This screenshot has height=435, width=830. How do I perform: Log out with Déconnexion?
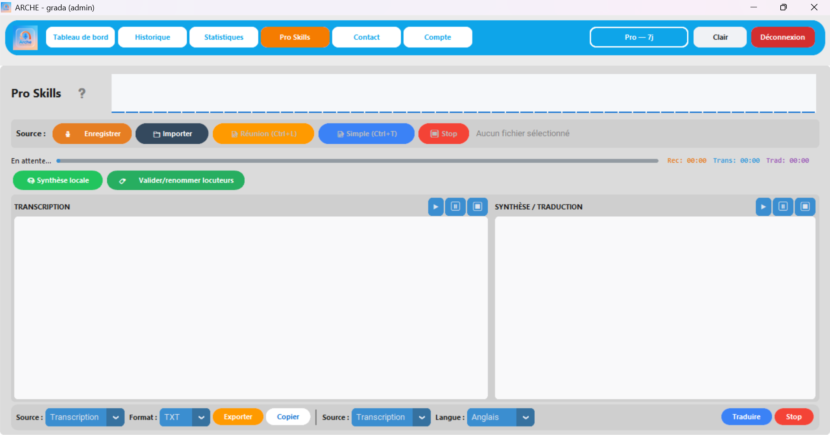click(783, 37)
